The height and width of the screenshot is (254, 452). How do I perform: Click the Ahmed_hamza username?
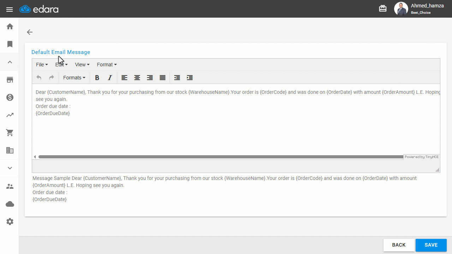427,6
